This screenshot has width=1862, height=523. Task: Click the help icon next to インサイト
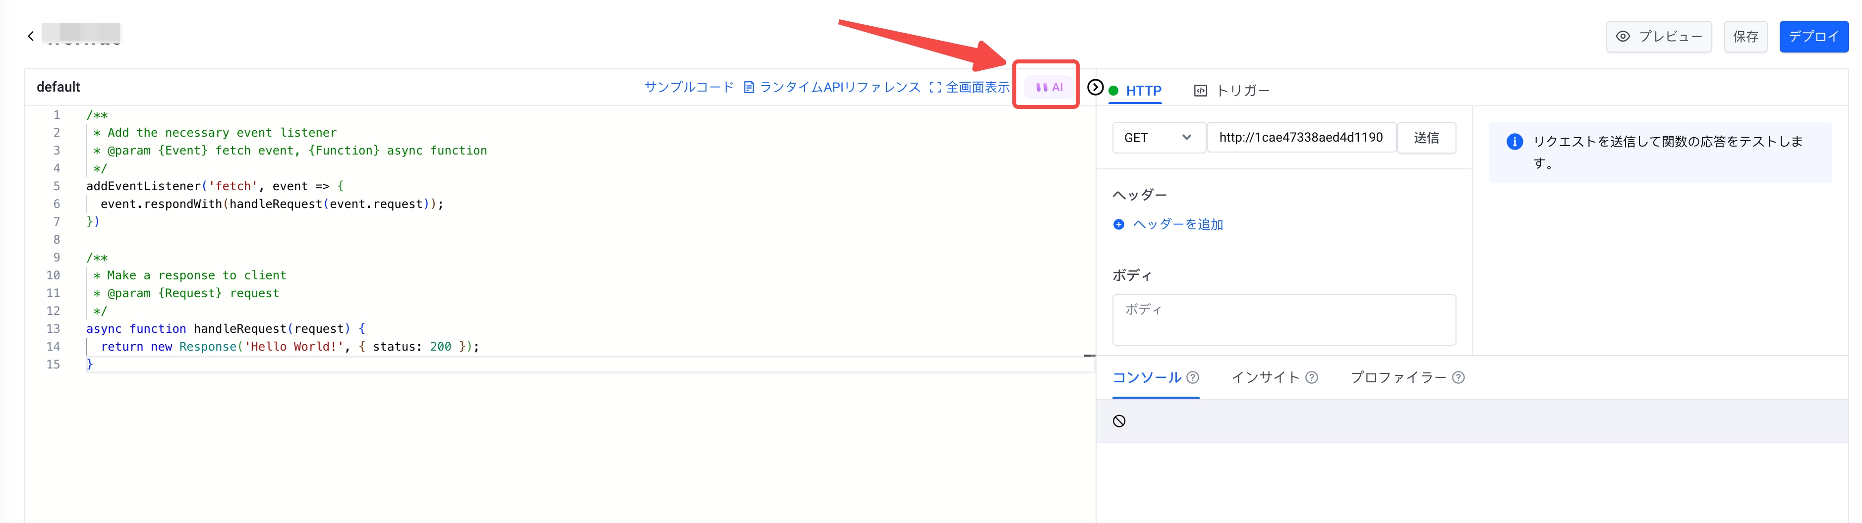click(1311, 378)
